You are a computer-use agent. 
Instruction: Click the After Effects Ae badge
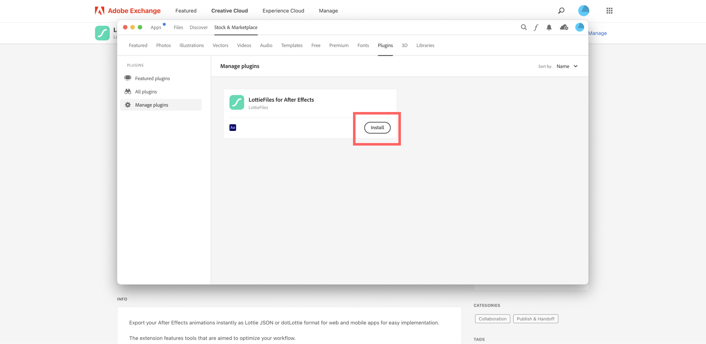233,128
